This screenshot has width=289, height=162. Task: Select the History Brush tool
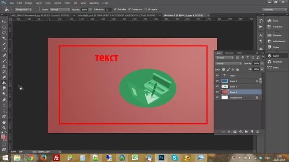click(4, 72)
